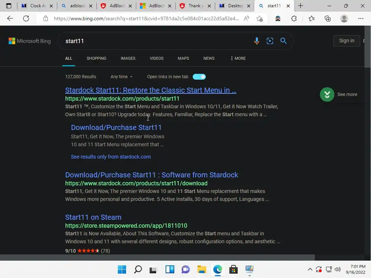Open the indented Download/Purchase Start11 sublink

(116, 127)
